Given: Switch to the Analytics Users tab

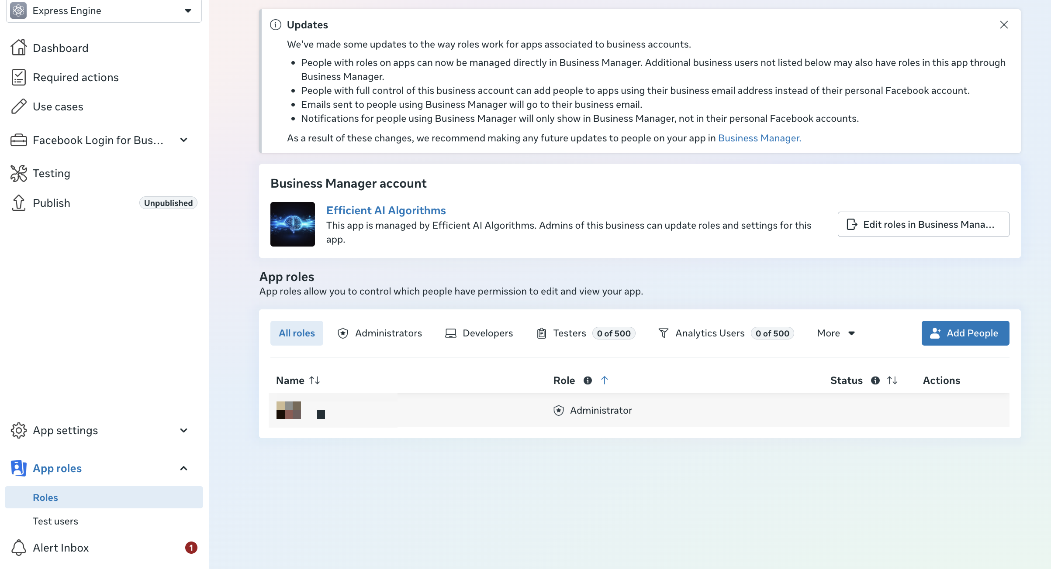Looking at the screenshot, I should click(726, 333).
